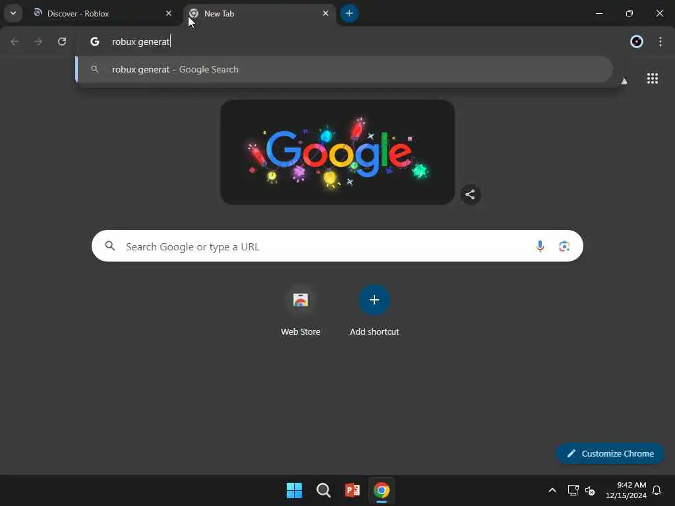675x506 pixels.
Task: Click the Google G icon in address bar
Action: tap(95, 42)
